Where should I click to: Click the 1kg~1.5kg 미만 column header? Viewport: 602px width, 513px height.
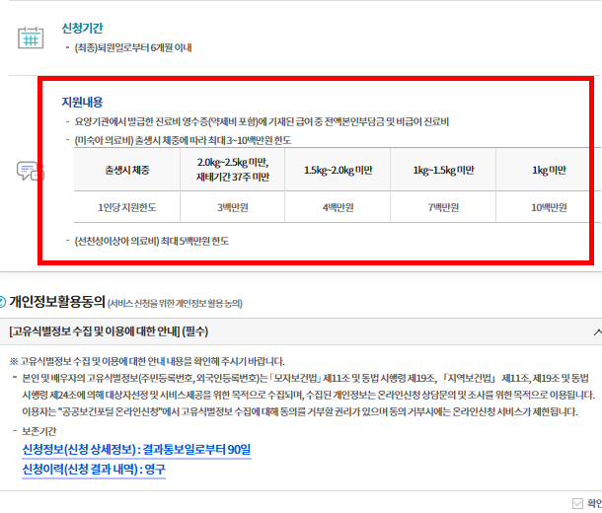[443, 170]
